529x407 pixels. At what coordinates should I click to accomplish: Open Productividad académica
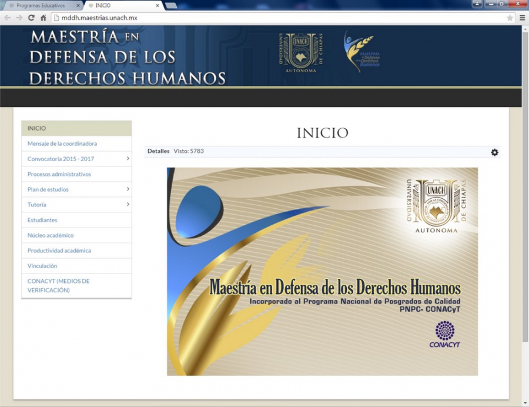pyautogui.click(x=59, y=251)
